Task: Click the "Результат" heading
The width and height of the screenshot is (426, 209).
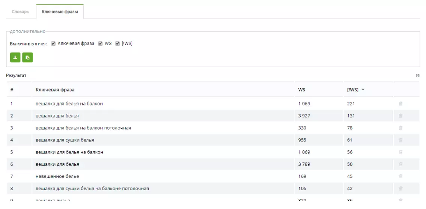Action: pyautogui.click(x=16, y=75)
